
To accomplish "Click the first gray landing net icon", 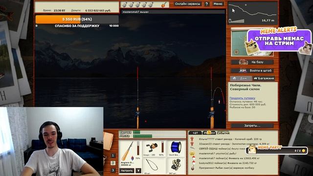I will coord(125,4).
